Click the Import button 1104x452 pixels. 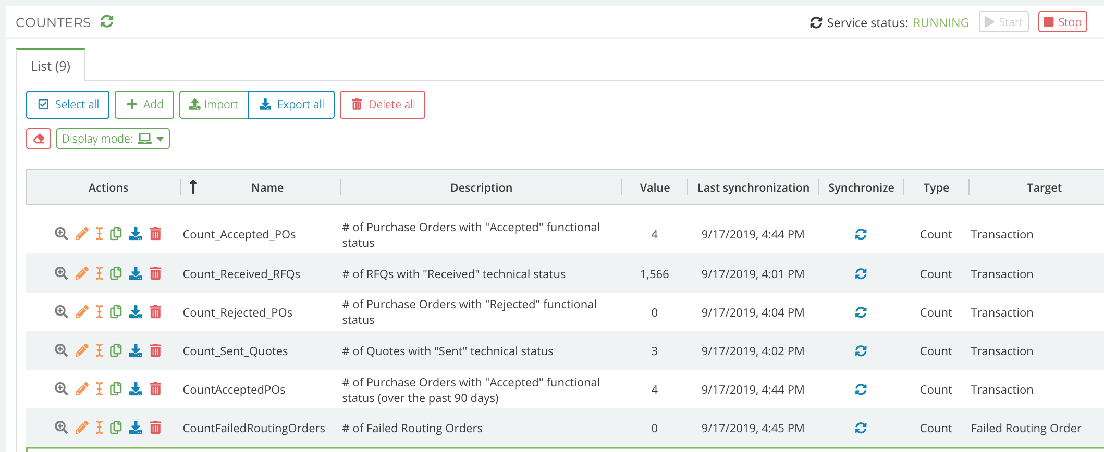(x=214, y=105)
